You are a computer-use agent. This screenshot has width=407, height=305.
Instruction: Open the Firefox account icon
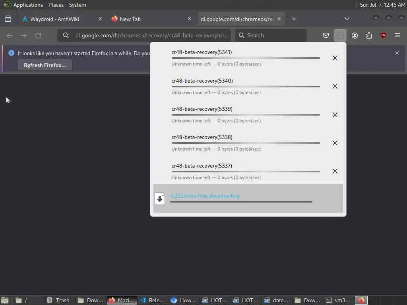click(x=355, y=35)
